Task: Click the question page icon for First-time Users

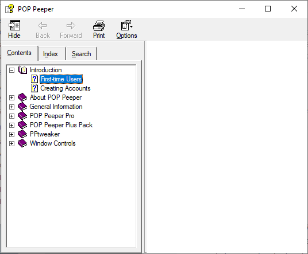Action: coord(34,79)
